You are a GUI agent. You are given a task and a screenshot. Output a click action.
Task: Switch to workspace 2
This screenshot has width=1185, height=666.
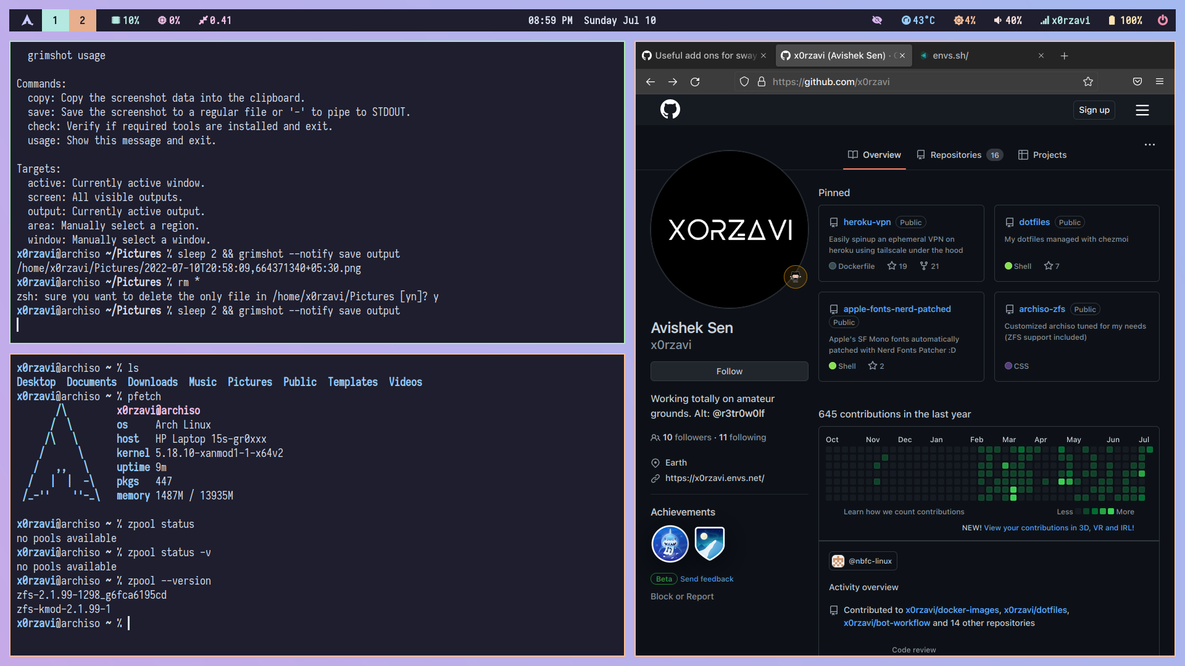tap(82, 20)
